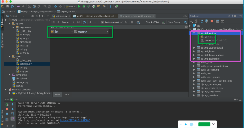
Task: Open console icon in Database panel
Action: [x=223, y=21]
